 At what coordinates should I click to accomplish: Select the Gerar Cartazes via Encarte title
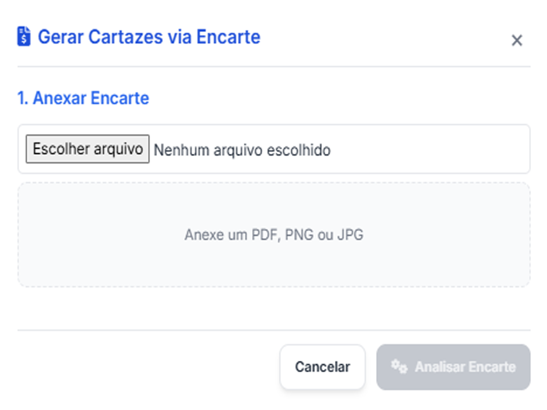point(148,36)
